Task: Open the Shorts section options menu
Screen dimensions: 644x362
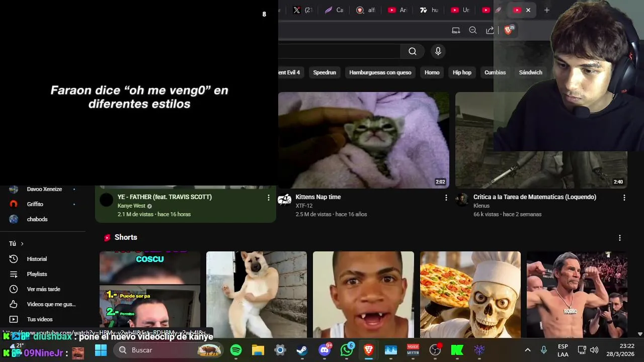Action: tap(620, 238)
